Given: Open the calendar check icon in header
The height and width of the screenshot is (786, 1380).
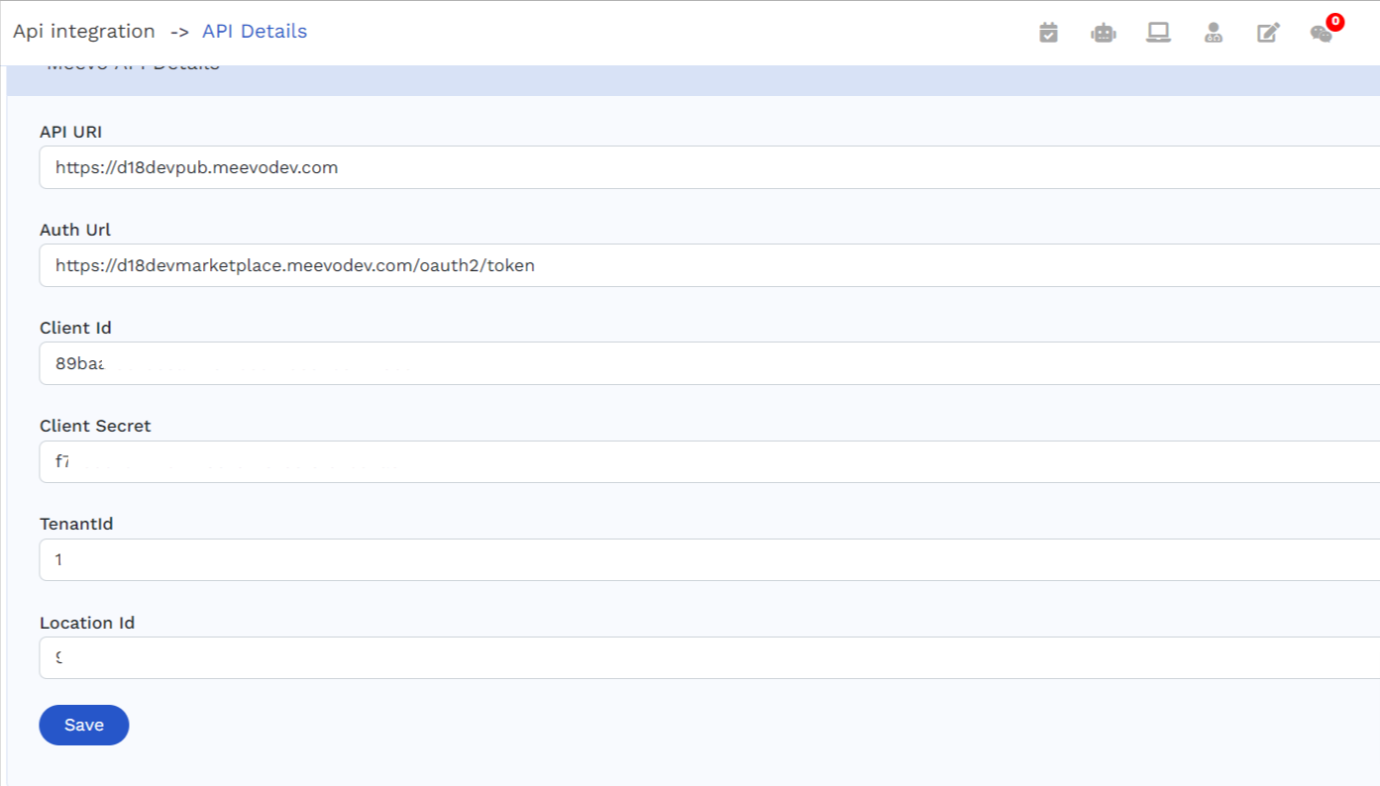Looking at the screenshot, I should coord(1048,33).
